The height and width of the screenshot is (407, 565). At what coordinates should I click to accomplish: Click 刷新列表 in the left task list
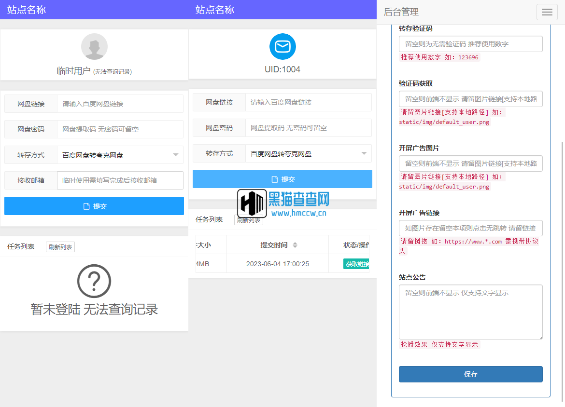[x=60, y=245]
